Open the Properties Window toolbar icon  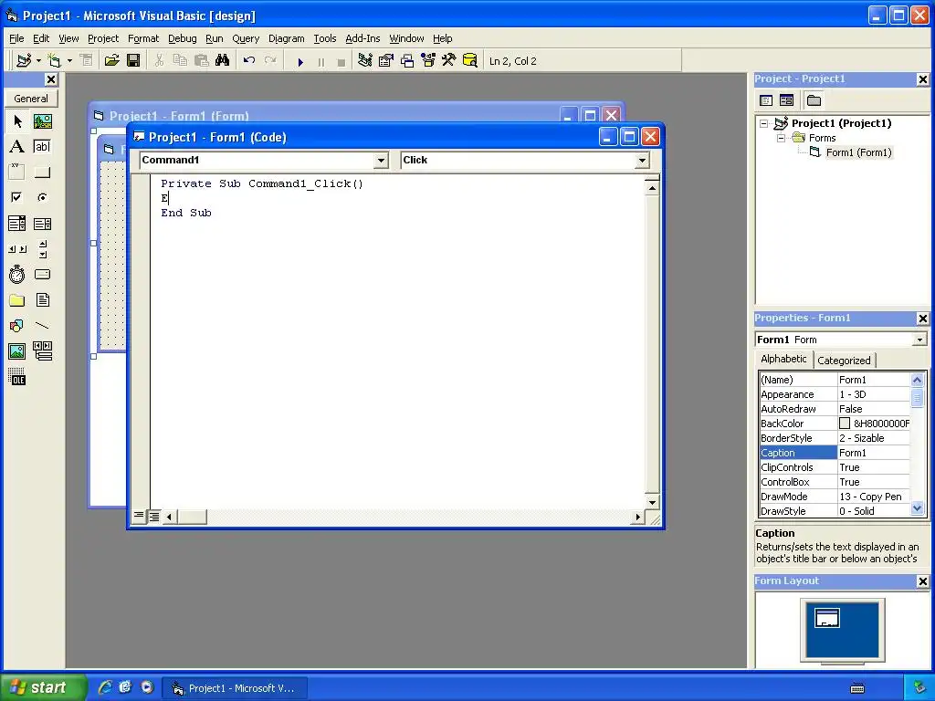pyautogui.click(x=386, y=61)
